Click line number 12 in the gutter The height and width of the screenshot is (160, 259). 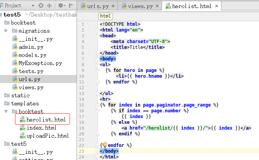(82, 88)
